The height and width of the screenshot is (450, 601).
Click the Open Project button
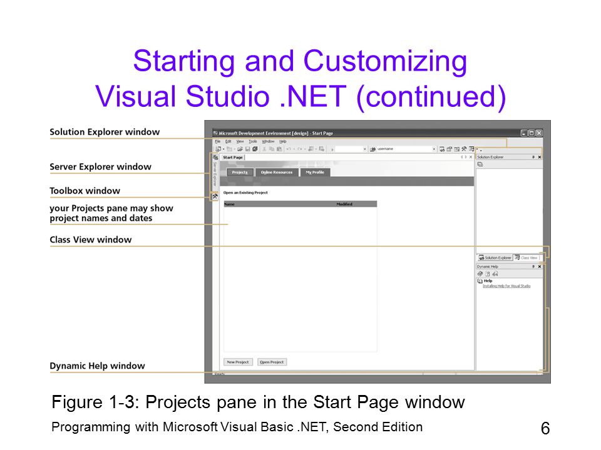coord(272,362)
